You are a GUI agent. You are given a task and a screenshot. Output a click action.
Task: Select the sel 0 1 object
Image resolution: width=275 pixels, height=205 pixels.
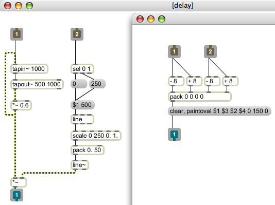click(x=82, y=69)
